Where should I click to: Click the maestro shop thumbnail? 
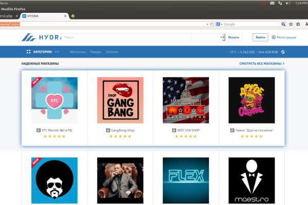pyautogui.click(x=252, y=180)
